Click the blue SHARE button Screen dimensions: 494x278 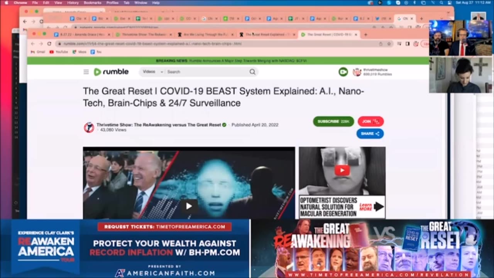[370, 134]
